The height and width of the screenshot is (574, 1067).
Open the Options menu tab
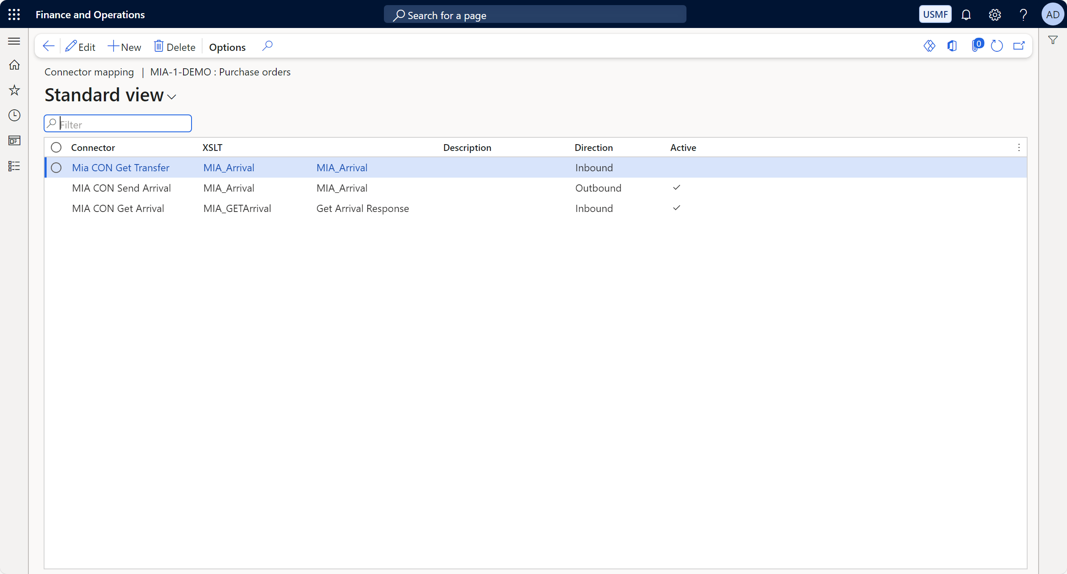[227, 47]
